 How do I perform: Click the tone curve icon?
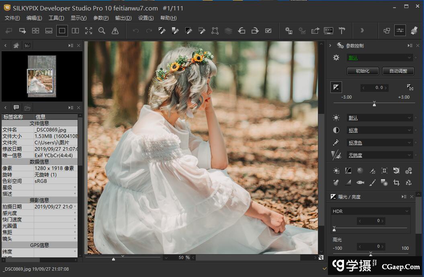348,171
